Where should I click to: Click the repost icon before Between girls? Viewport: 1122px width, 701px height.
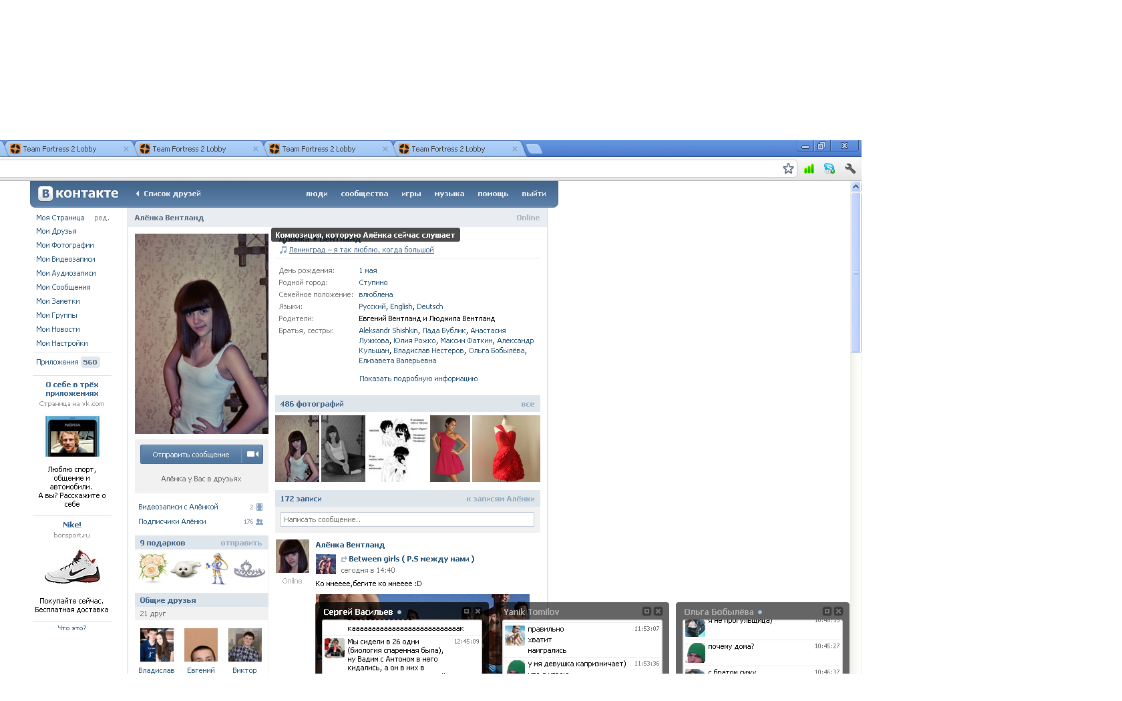click(344, 559)
